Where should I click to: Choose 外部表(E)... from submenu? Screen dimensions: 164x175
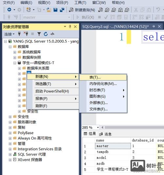(103, 103)
